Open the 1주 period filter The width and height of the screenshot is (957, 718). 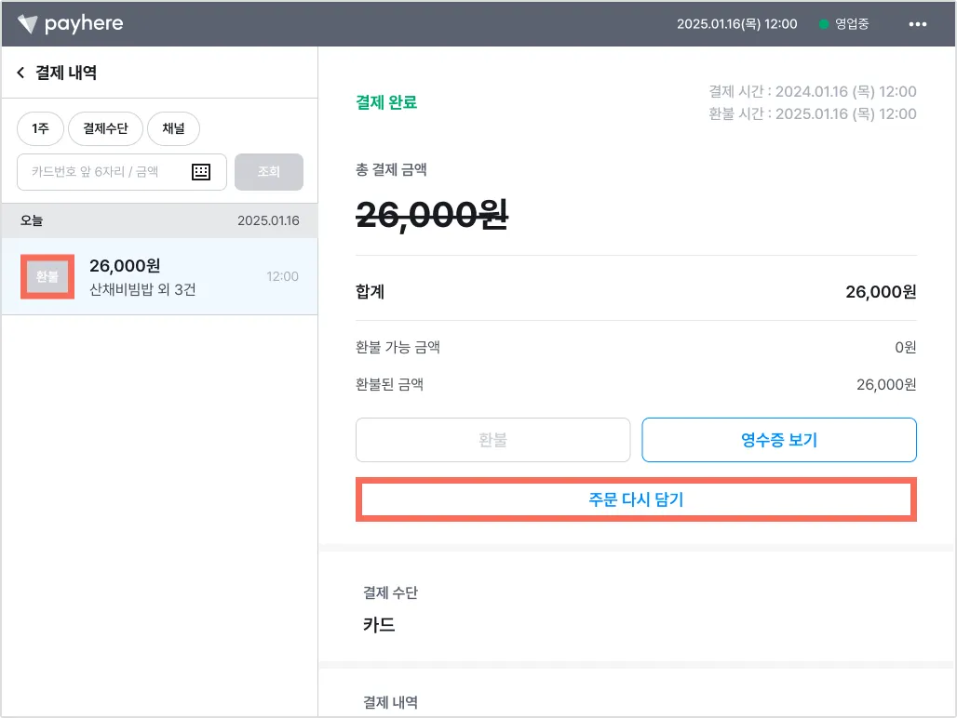[x=40, y=129]
